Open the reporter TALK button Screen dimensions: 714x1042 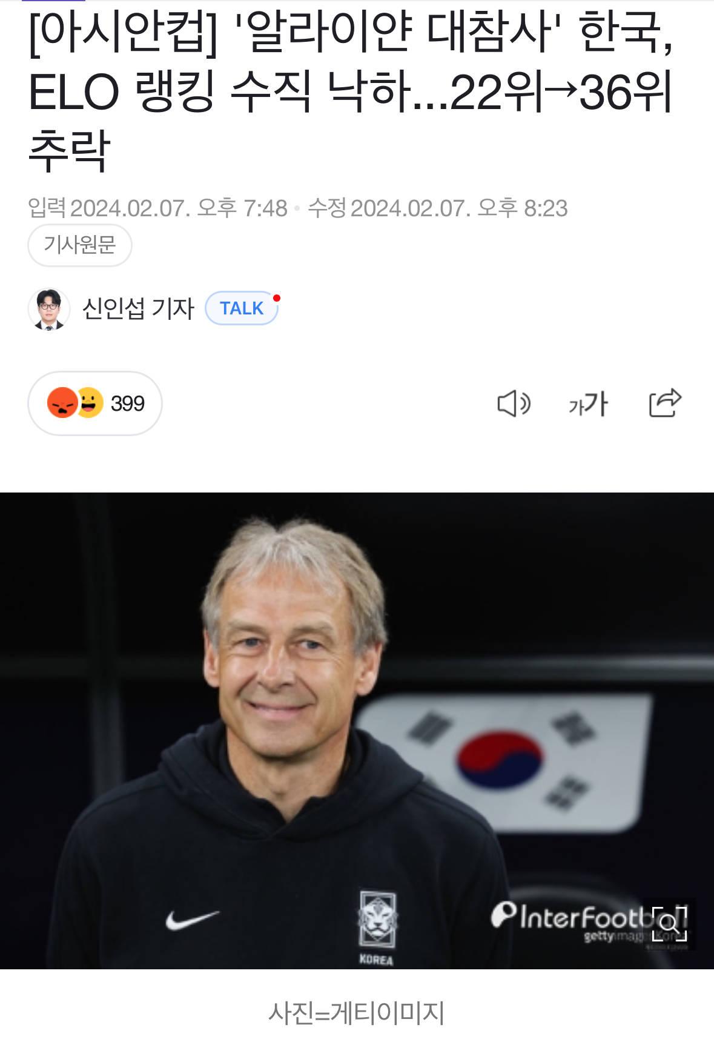pyautogui.click(x=242, y=308)
